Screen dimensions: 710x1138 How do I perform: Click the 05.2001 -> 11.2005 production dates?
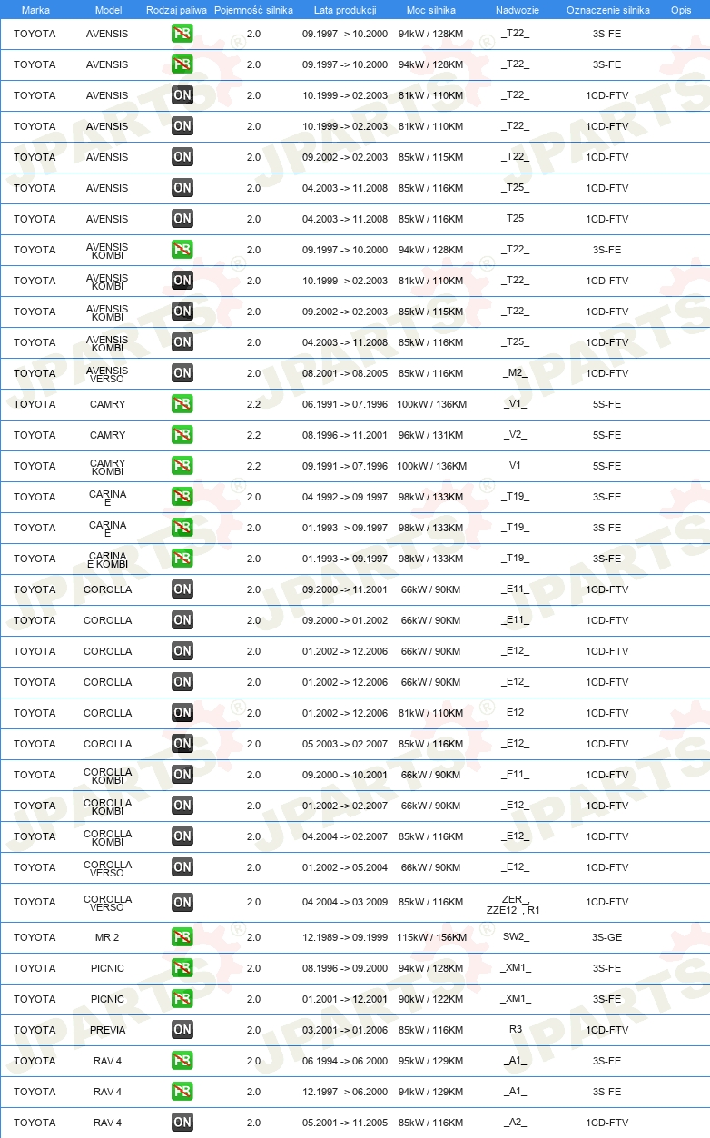tap(345, 1123)
